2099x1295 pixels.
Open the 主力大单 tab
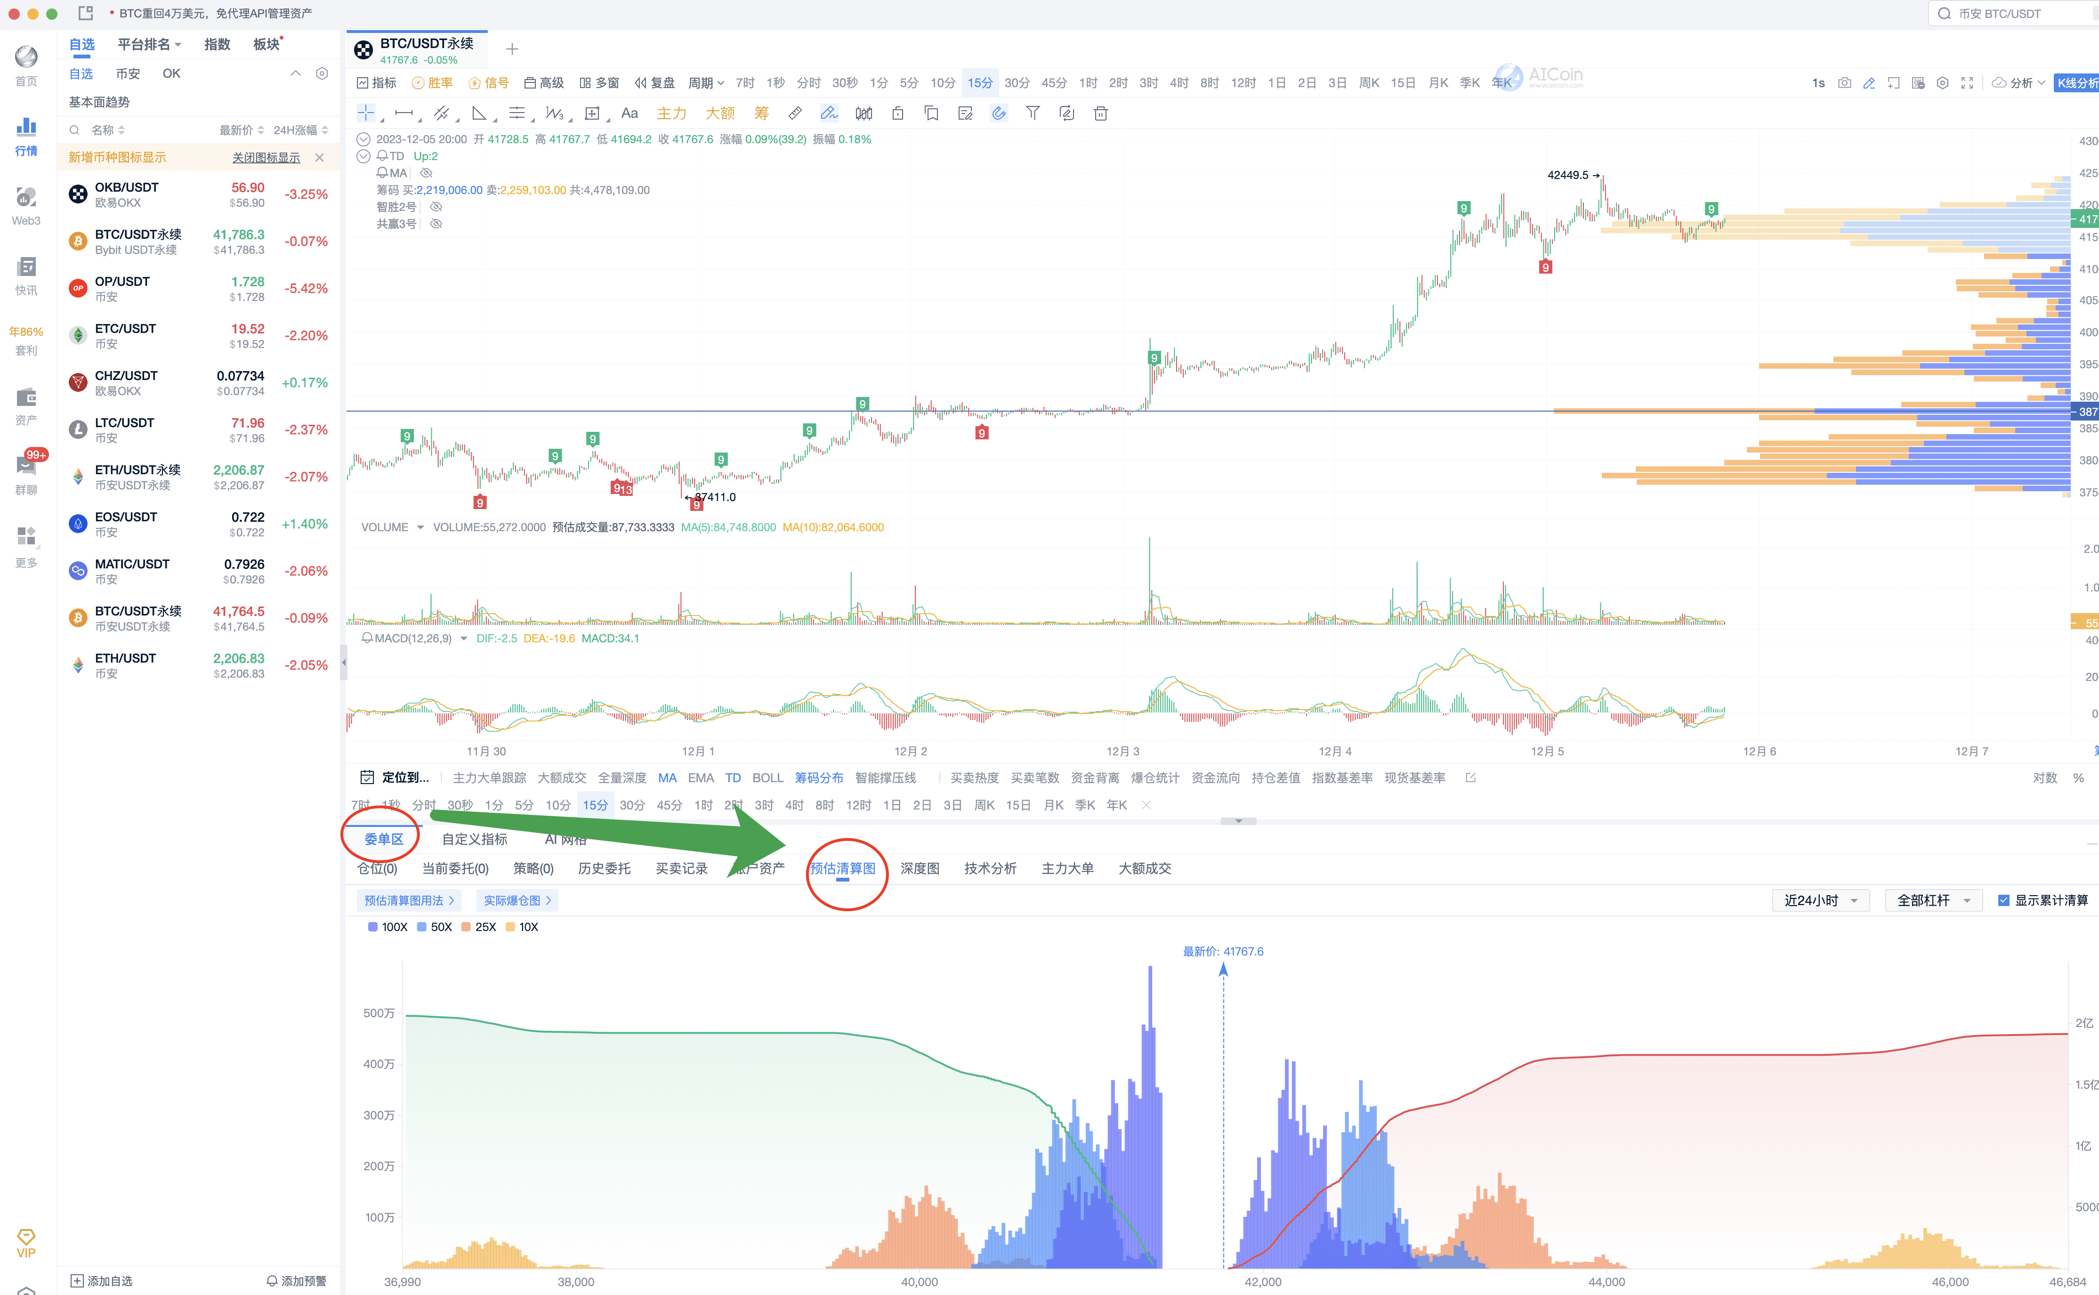pyautogui.click(x=1067, y=868)
